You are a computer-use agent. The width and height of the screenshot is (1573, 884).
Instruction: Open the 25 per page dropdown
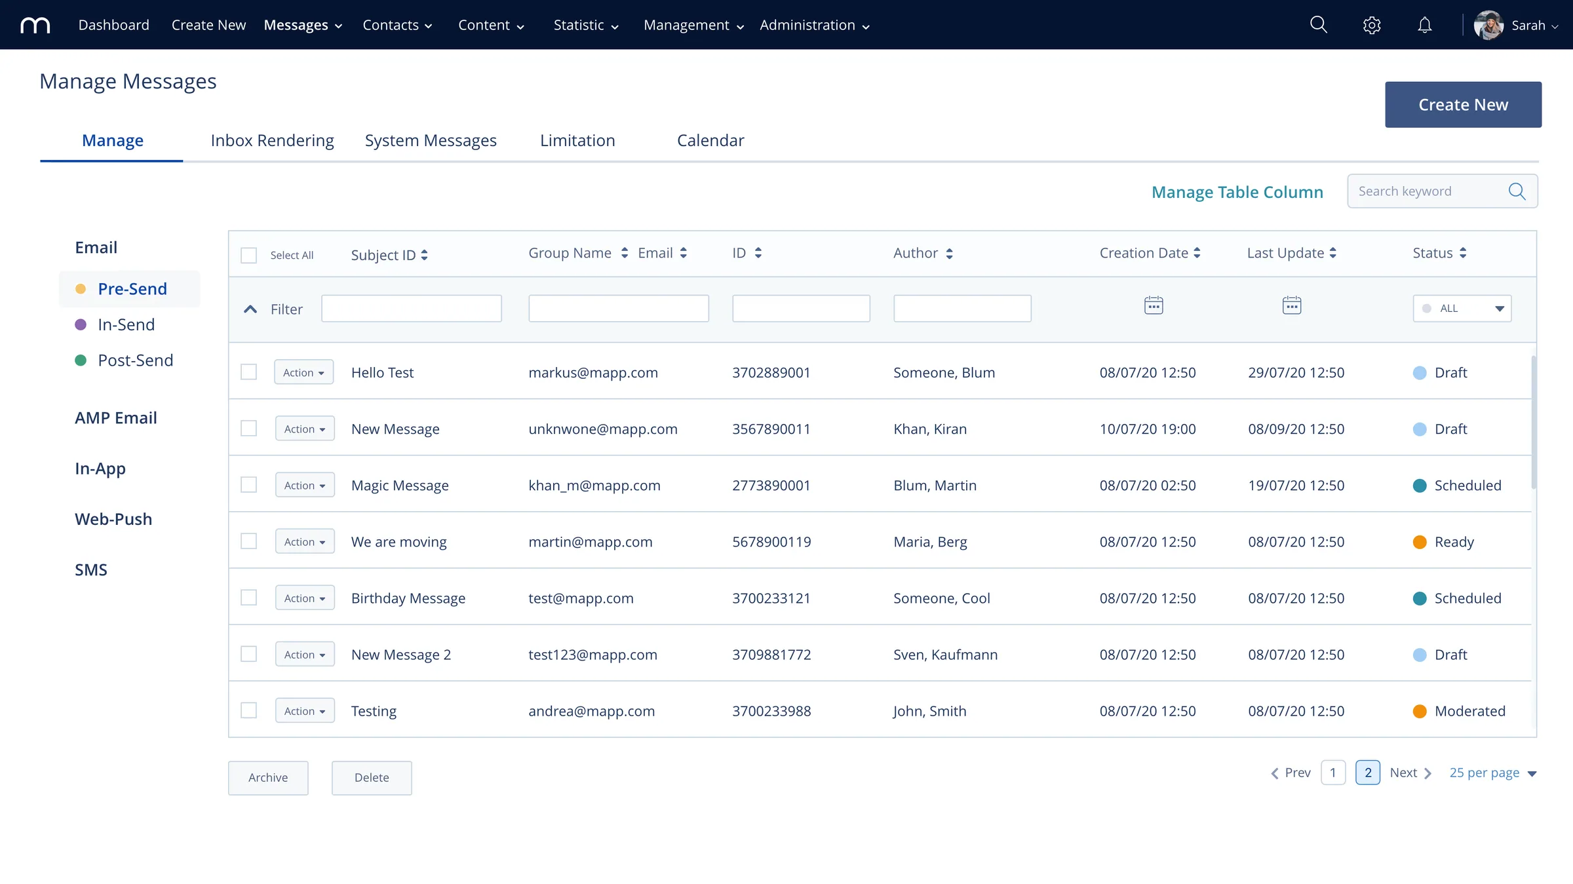pos(1492,773)
